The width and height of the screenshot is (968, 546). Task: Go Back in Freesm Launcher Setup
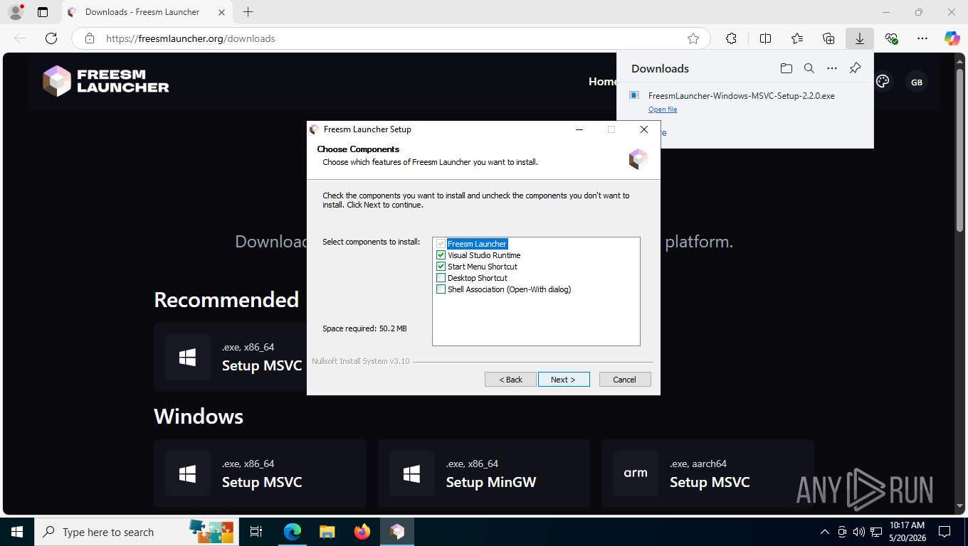tap(510, 380)
